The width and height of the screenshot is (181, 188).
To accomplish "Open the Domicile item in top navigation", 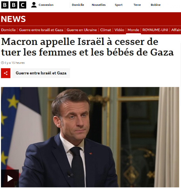I will [78, 5].
